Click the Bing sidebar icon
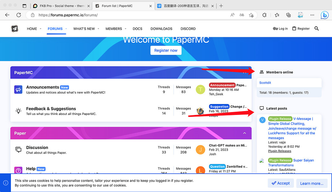Viewport: 332px width, 192px height. (x=324, y=15)
